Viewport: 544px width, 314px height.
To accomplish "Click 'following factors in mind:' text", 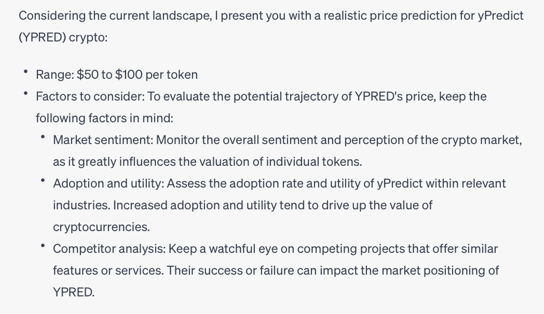I will 104,118.
